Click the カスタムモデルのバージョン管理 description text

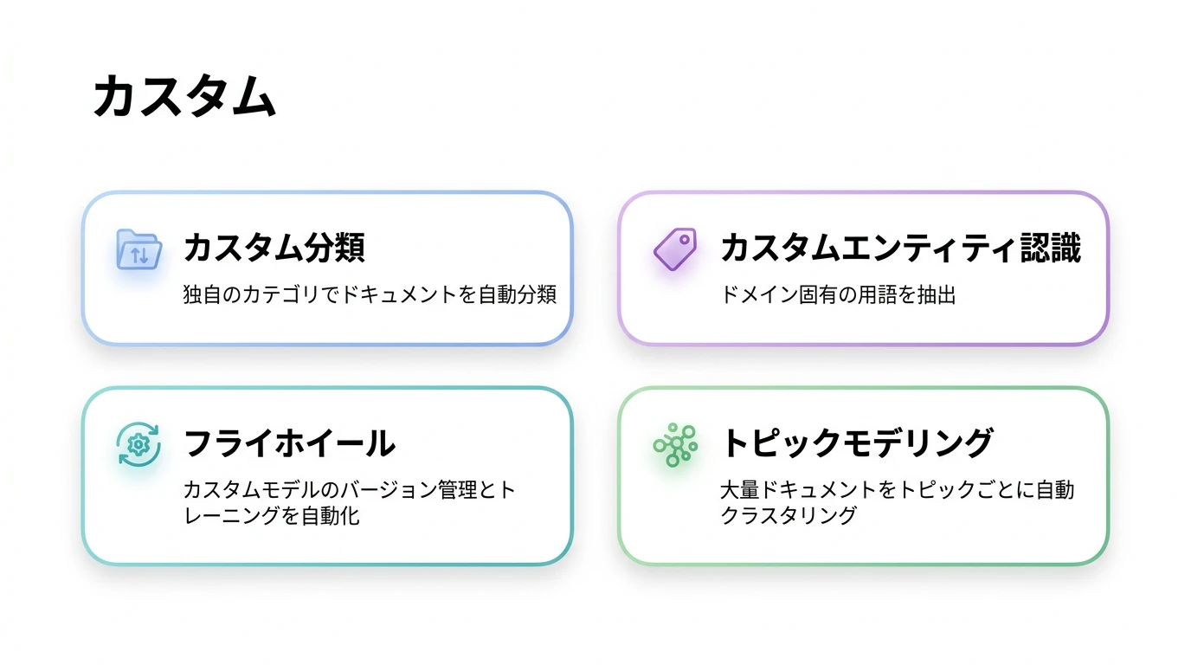[x=330, y=490]
